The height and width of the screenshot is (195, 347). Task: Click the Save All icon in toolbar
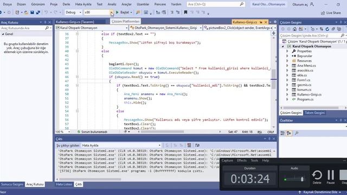pyautogui.click(x=38, y=12)
